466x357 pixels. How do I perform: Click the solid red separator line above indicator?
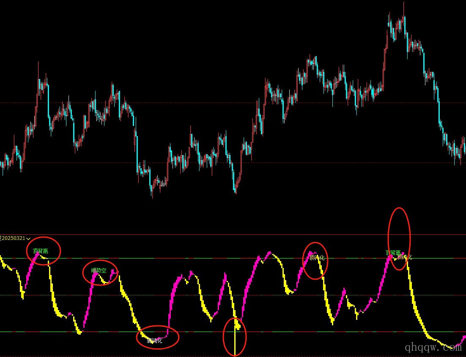pos(211,234)
